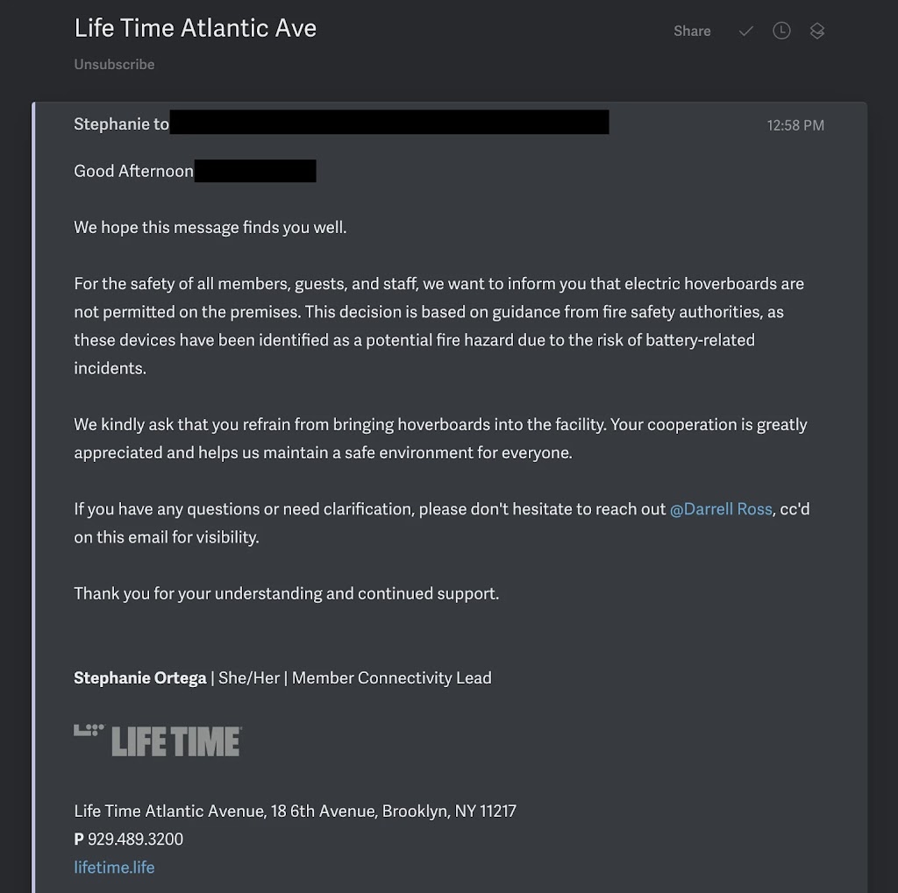This screenshot has width=898, height=893.
Task: Click the Member Connectivity Lead title text
Action: (391, 678)
